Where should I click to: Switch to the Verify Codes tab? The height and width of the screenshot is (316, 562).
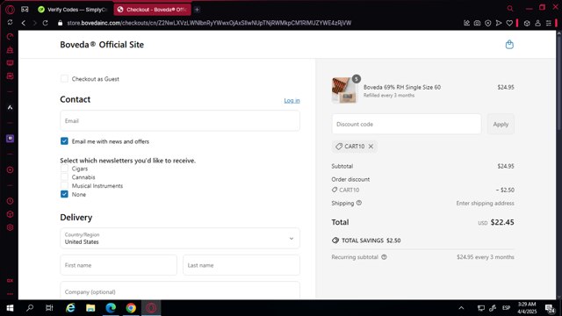74,10
